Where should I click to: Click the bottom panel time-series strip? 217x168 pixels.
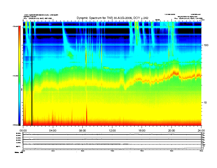(112, 141)
